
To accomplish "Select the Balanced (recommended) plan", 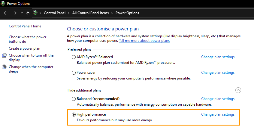I will coord(74,99).
